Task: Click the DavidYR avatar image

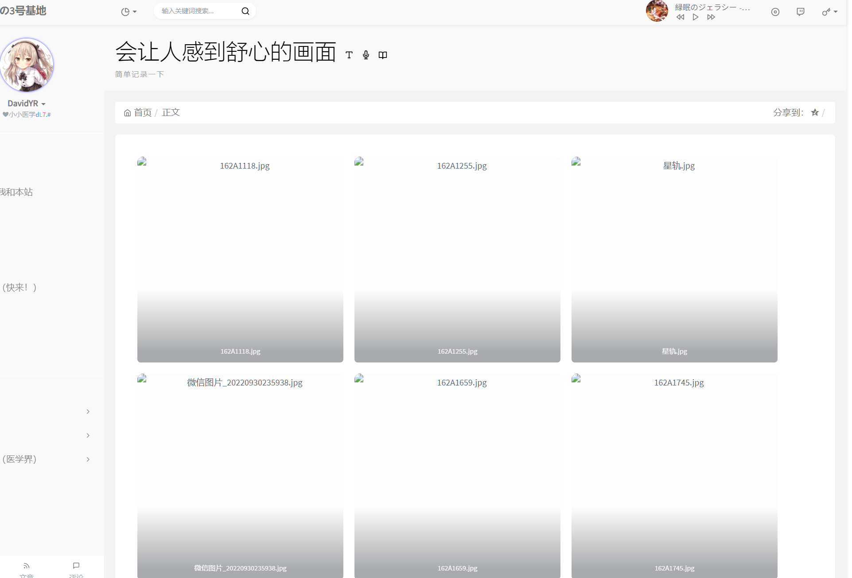Action: pyautogui.click(x=27, y=65)
